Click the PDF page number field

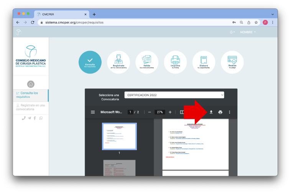click(131, 112)
